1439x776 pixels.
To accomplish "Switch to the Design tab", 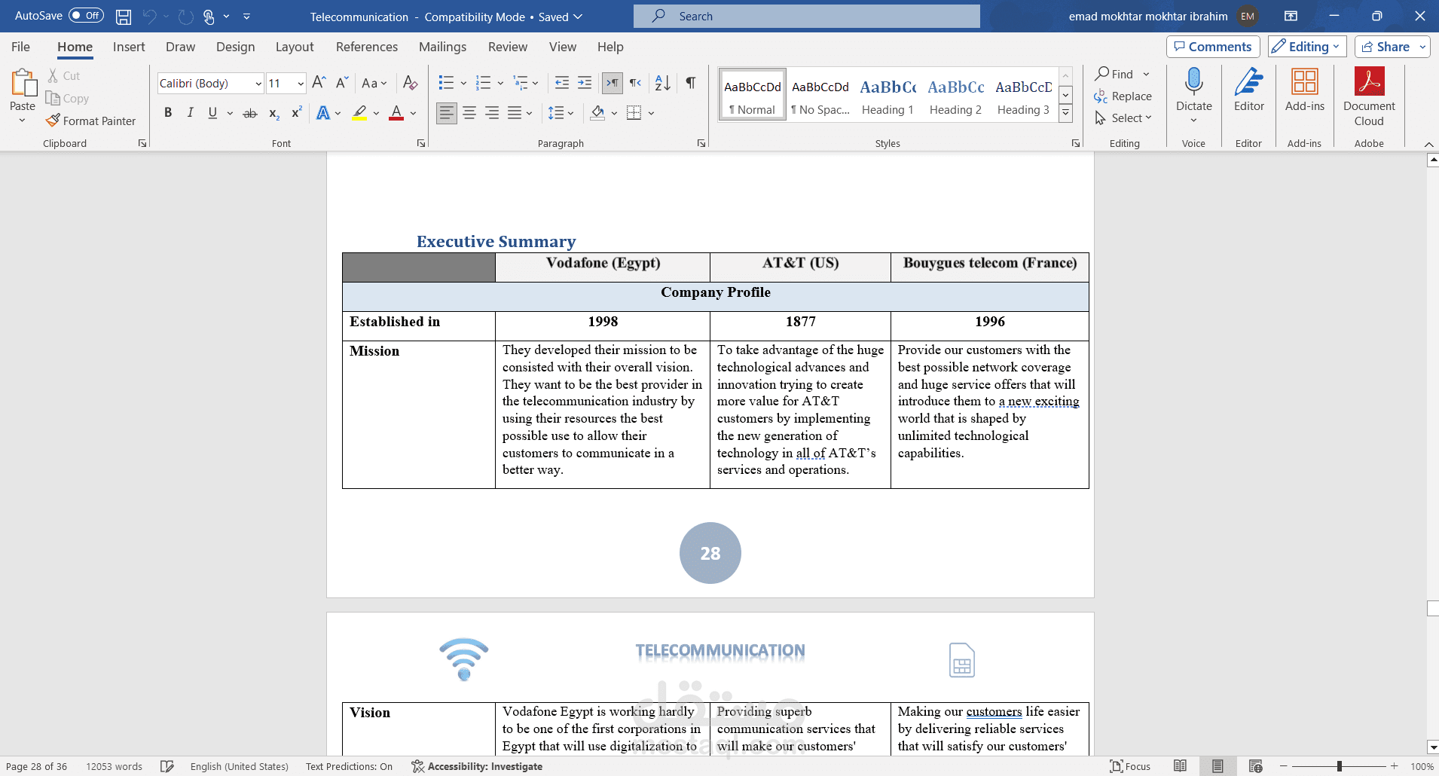I will 235,47.
